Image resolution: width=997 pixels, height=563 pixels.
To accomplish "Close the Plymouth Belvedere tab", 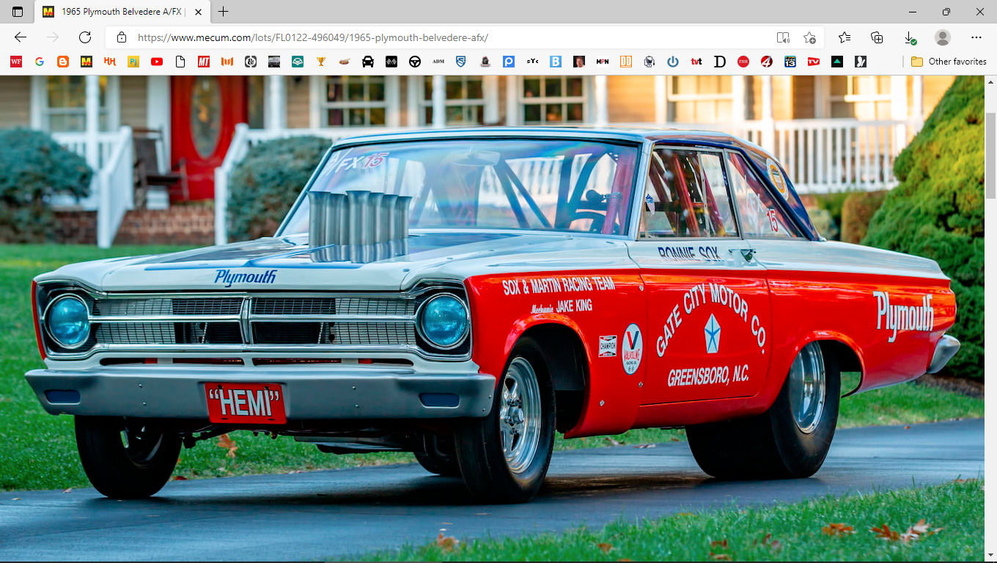I will tap(198, 12).
